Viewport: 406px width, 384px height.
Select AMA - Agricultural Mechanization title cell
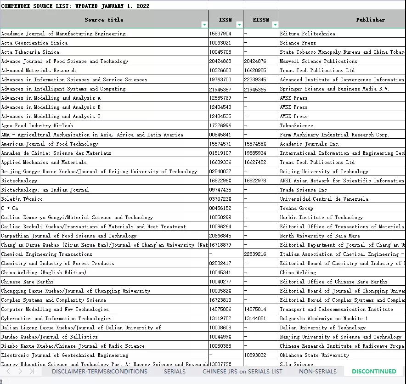[104, 135]
